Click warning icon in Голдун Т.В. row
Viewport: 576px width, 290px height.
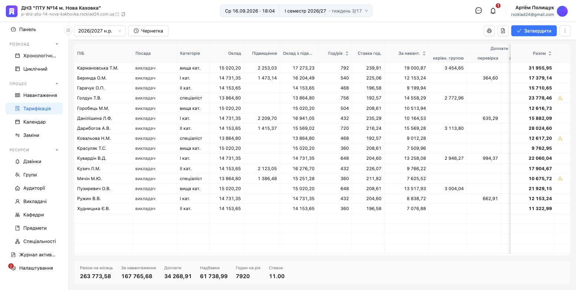coord(560,98)
